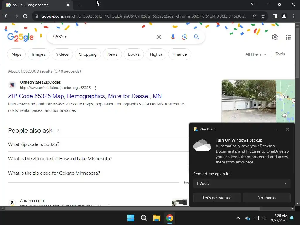This screenshot has width=300, height=225.
Task: Open notification center bell
Action: [292, 218]
